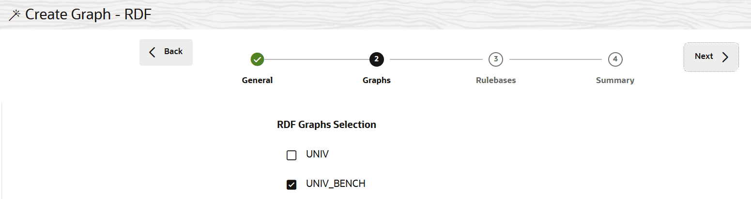Click the RDF Graphs Selection heading
Image resolution: width=751 pixels, height=199 pixels.
pyautogui.click(x=326, y=125)
